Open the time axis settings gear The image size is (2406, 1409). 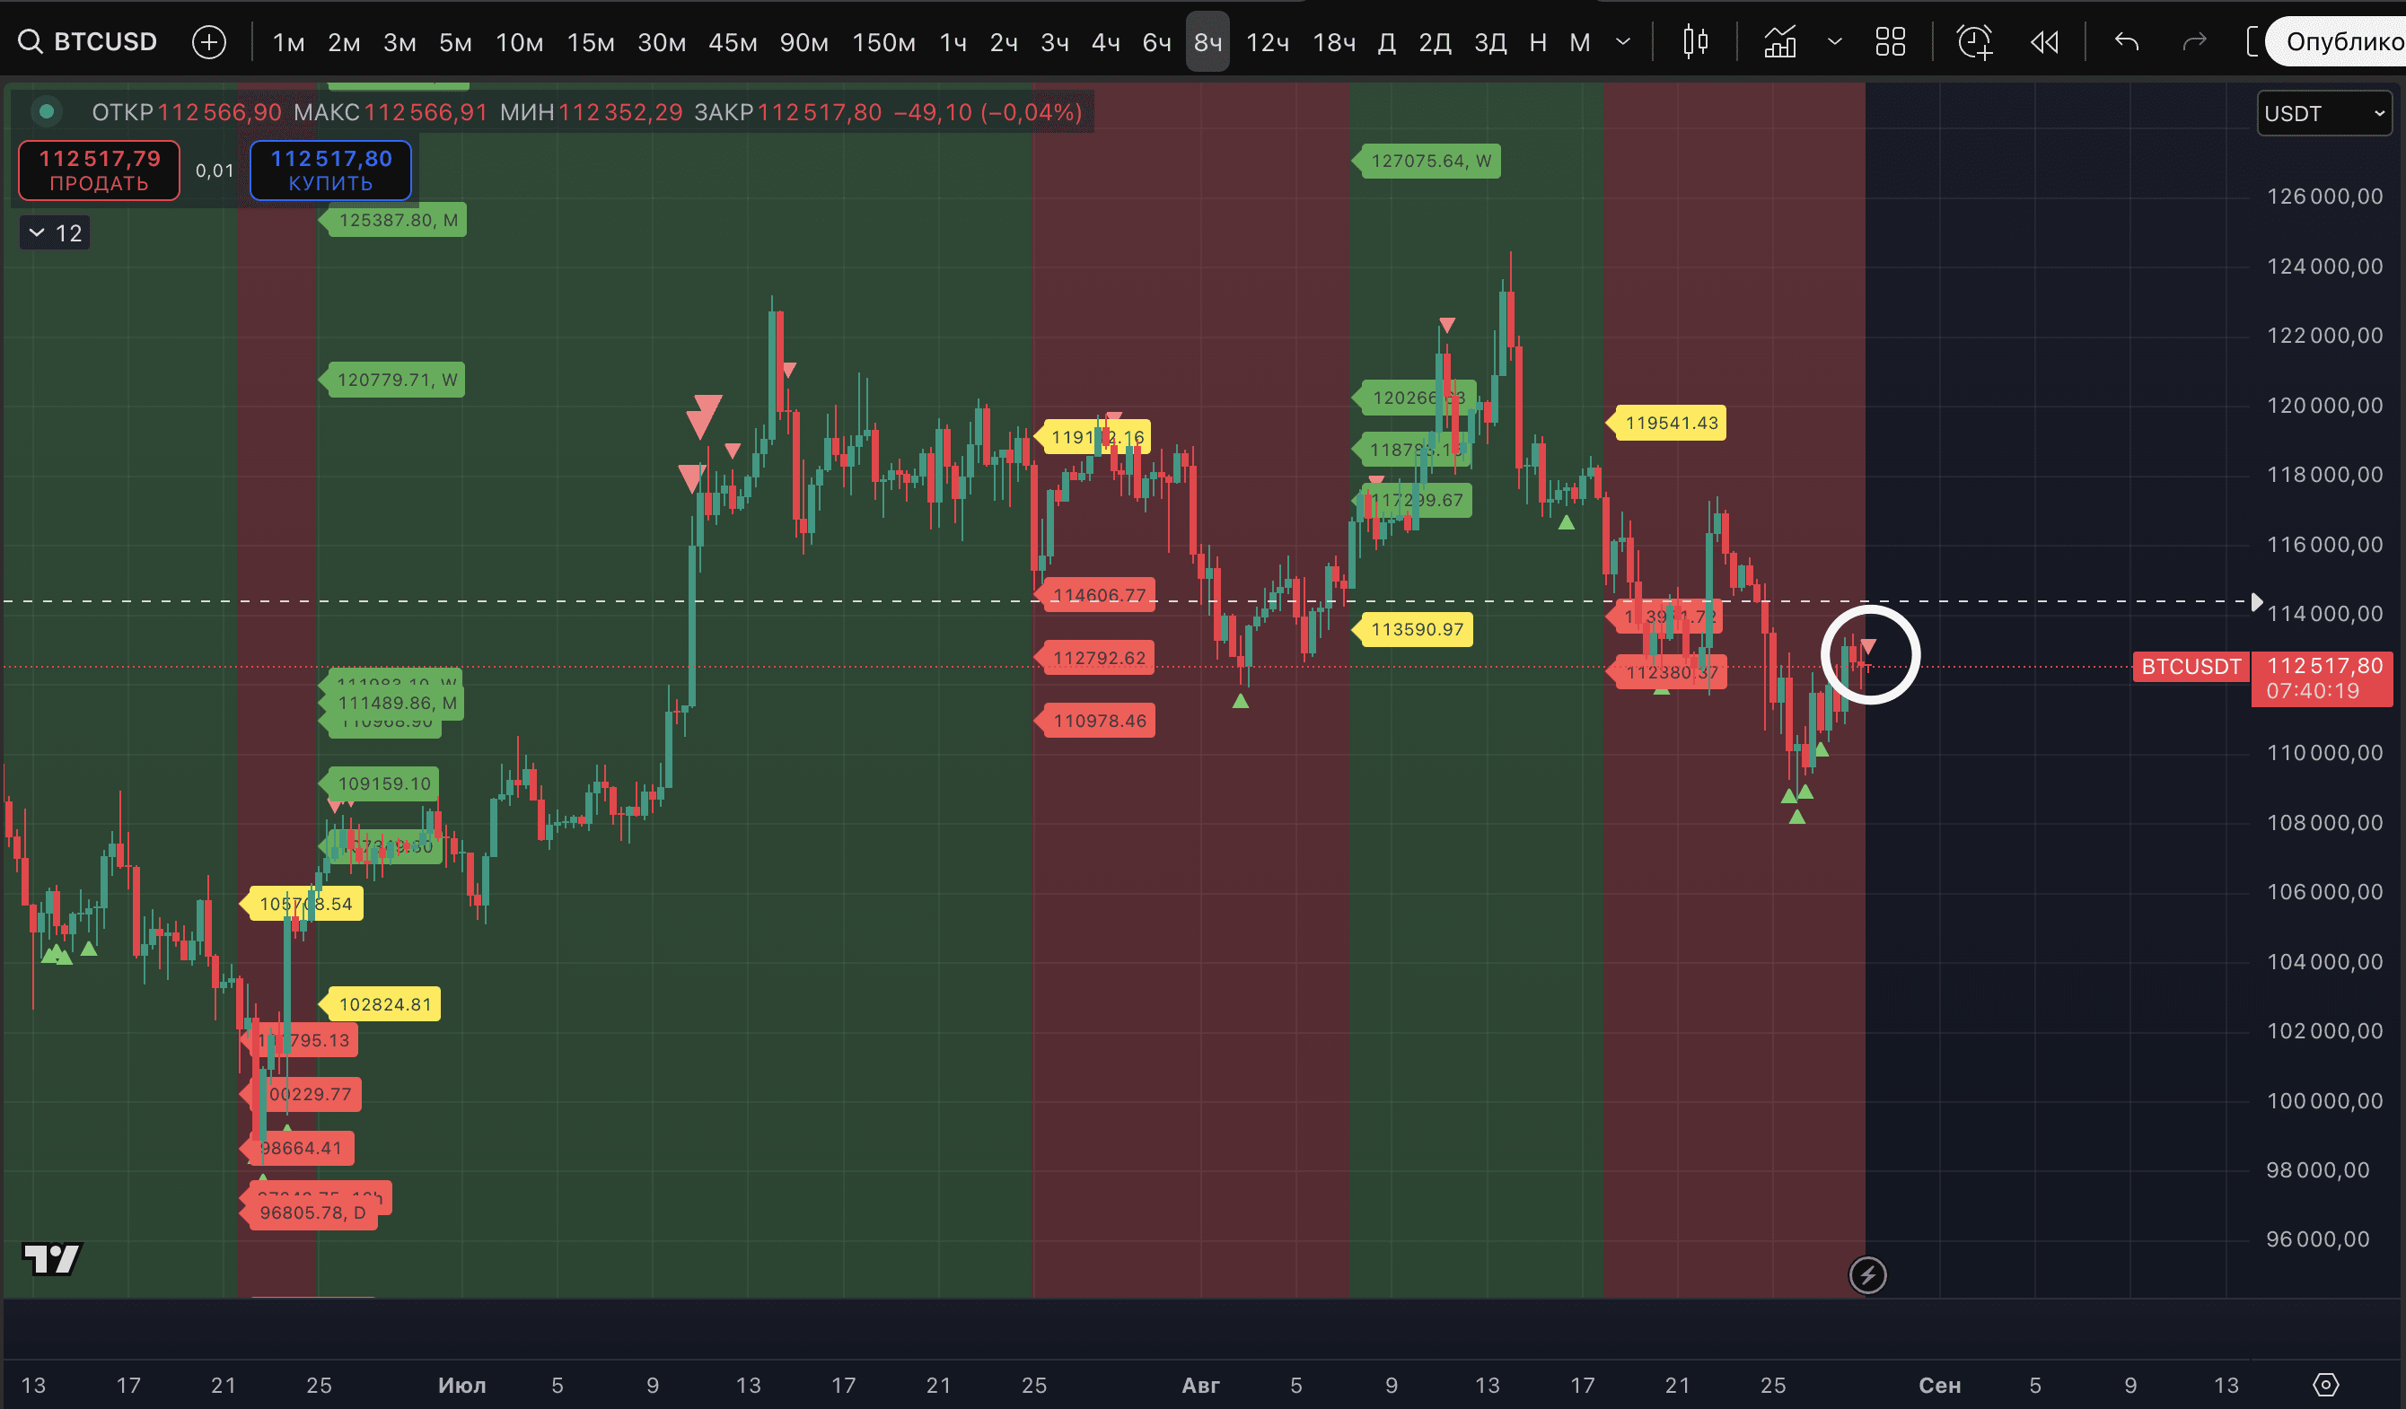pyautogui.click(x=2326, y=1384)
